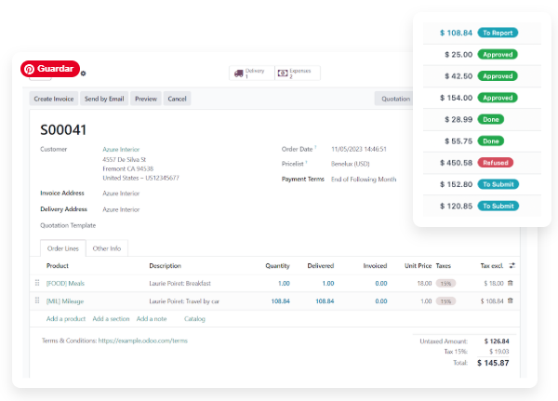Grab the drag handle of Mileage row
Viewport: 558px width, 401px height.
tap(37, 301)
